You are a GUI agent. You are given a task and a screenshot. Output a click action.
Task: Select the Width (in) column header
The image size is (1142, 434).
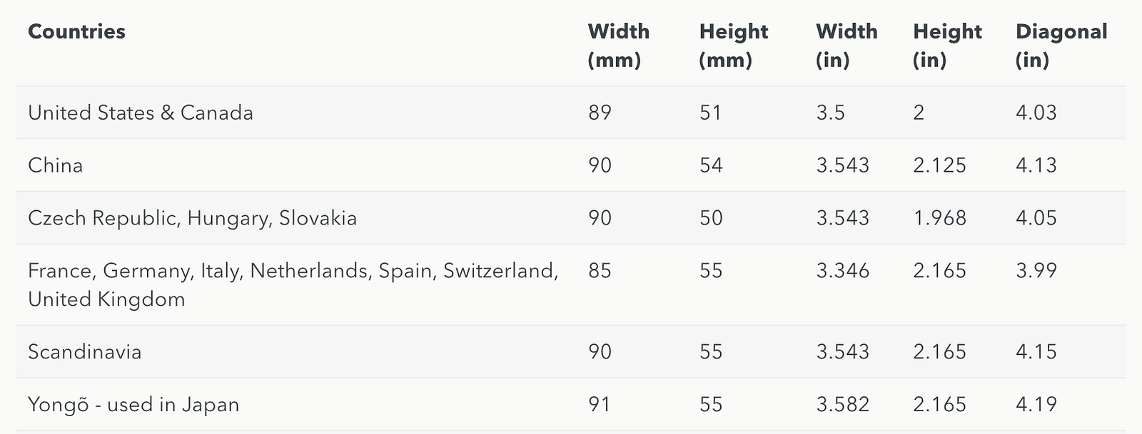pyautogui.click(x=846, y=46)
